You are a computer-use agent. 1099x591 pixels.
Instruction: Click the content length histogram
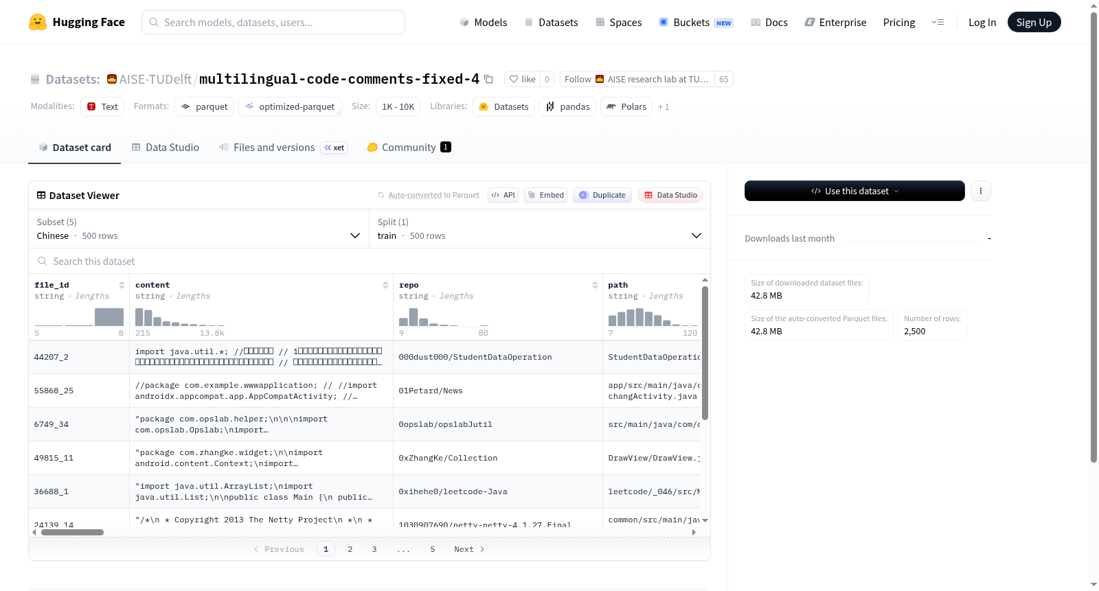(180, 317)
